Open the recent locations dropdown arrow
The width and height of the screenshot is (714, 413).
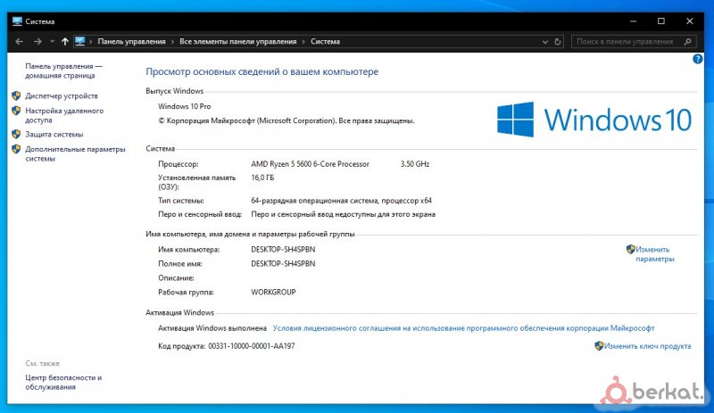(x=53, y=41)
